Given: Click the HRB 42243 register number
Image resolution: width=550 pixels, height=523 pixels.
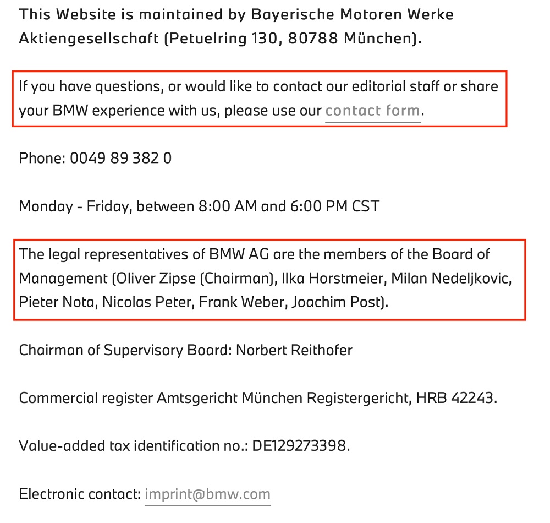Looking at the screenshot, I should click(455, 398).
